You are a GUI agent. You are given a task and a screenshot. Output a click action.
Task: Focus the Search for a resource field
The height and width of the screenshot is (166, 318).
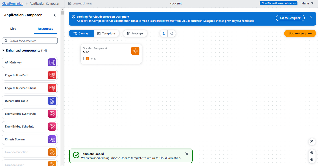coord(30,41)
